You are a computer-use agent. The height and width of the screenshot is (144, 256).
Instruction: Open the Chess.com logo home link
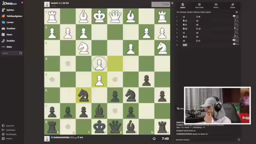(9, 3)
